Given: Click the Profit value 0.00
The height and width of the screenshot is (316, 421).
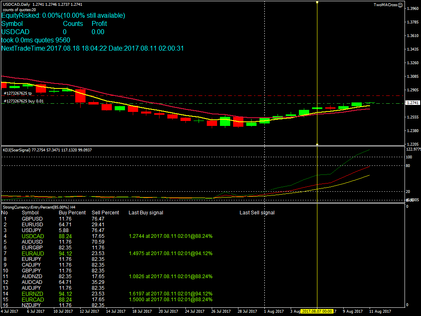Looking at the screenshot, I should [x=98, y=32].
